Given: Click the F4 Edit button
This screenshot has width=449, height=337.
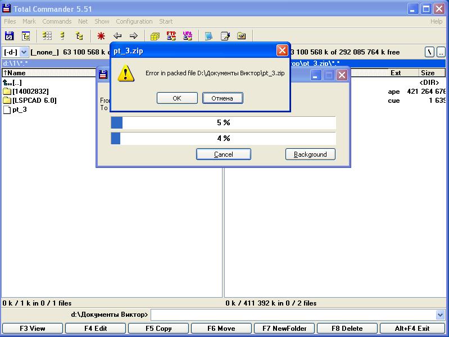Looking at the screenshot, I should click(96, 329).
